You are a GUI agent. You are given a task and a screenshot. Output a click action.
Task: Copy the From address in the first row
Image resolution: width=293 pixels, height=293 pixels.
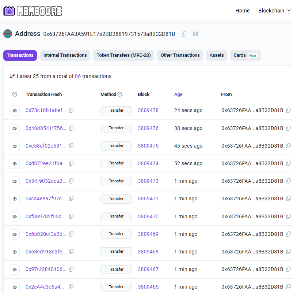tap(289, 110)
